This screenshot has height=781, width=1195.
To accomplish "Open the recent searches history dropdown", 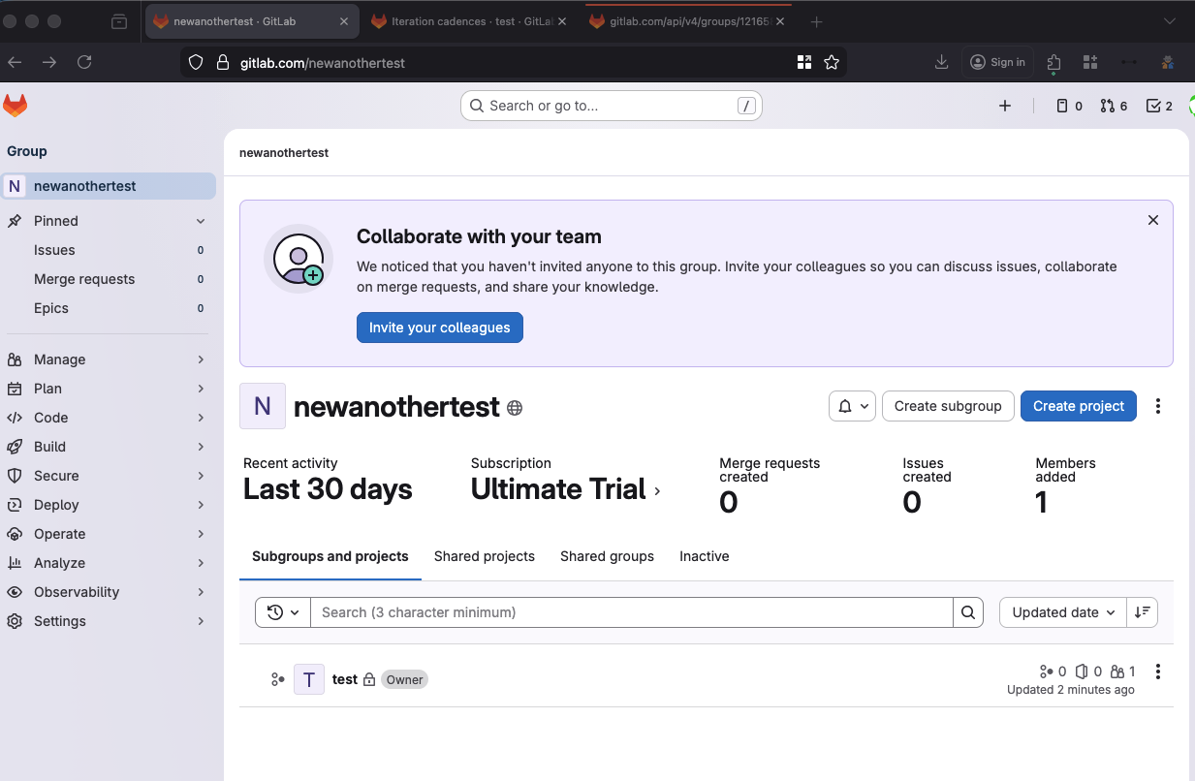I will [283, 612].
